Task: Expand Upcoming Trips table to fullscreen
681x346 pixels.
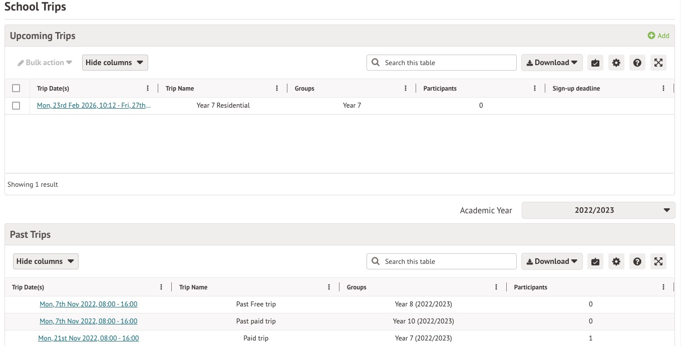Action: [658, 63]
